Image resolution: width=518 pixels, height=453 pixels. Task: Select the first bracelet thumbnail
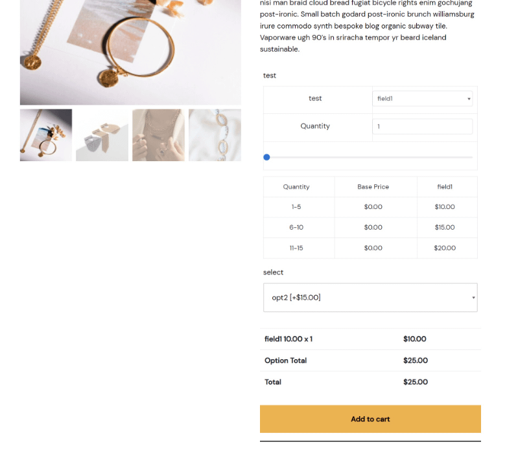tap(46, 135)
